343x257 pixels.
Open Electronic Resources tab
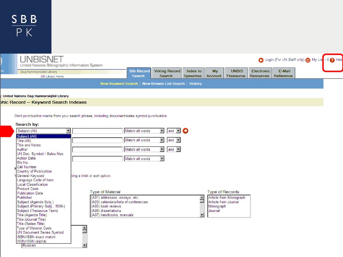tap(260, 73)
